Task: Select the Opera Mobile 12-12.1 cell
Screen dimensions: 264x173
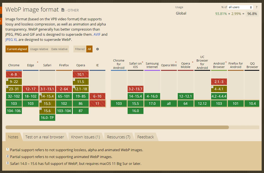Action: (x=186, y=96)
